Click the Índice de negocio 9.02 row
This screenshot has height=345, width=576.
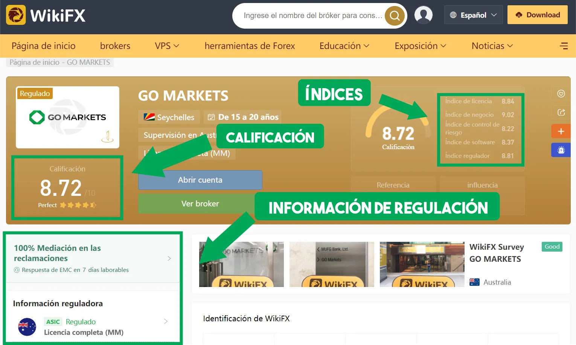480,115
